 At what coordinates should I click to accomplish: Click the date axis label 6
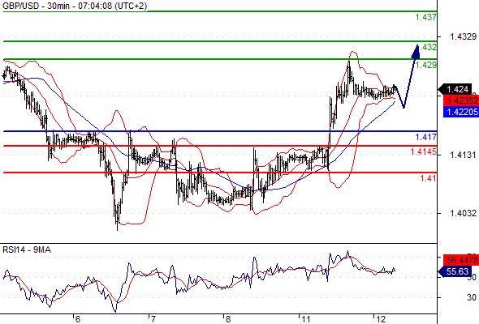click(77, 319)
